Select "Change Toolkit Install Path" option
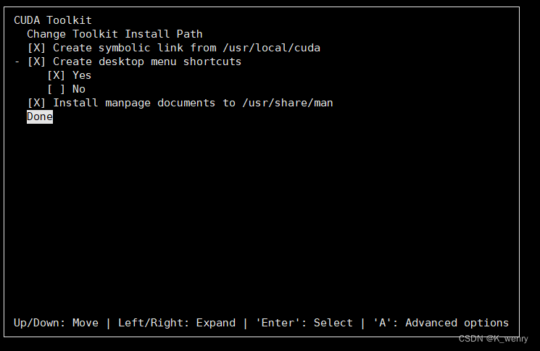 click(115, 34)
